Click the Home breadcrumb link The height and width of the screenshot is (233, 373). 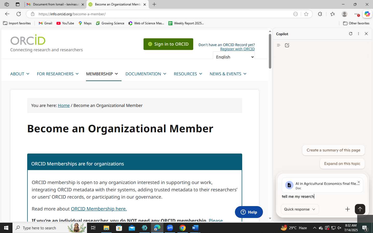coord(64,105)
